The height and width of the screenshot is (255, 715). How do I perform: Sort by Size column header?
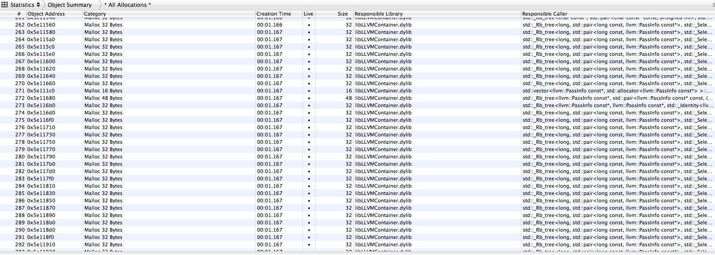pyautogui.click(x=335, y=14)
